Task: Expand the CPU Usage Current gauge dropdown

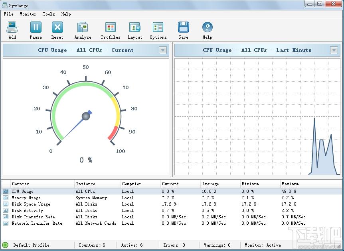Action: tap(162, 50)
